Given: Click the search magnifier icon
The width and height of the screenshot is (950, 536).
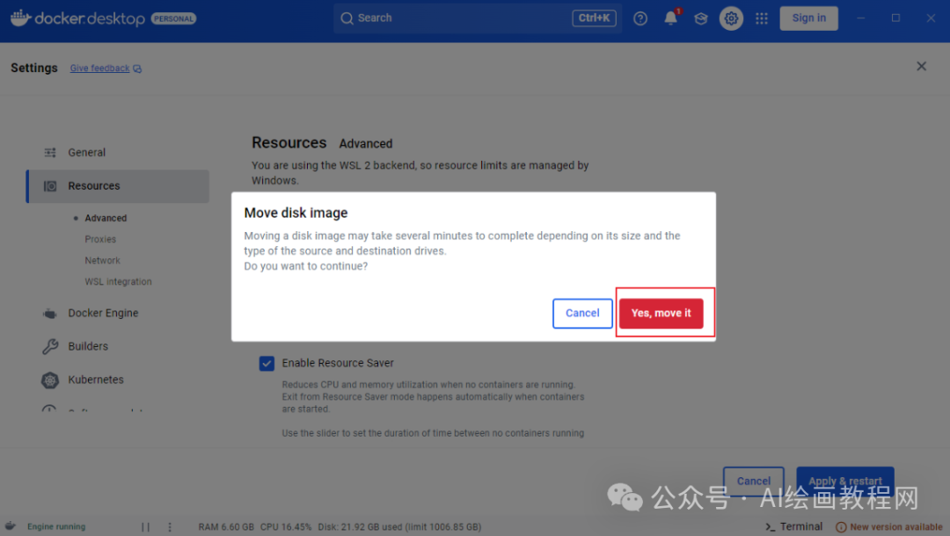Looking at the screenshot, I should pyautogui.click(x=347, y=18).
